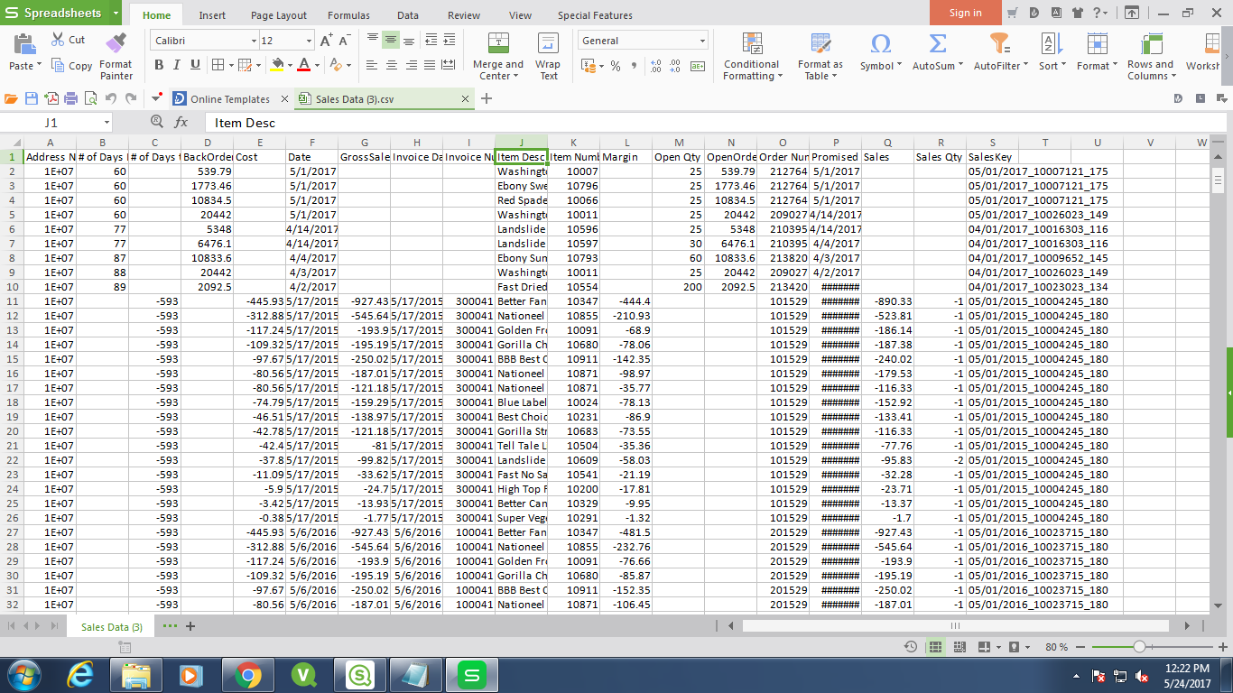Toggle Italic formatting
The height and width of the screenshot is (693, 1233).
click(x=177, y=65)
